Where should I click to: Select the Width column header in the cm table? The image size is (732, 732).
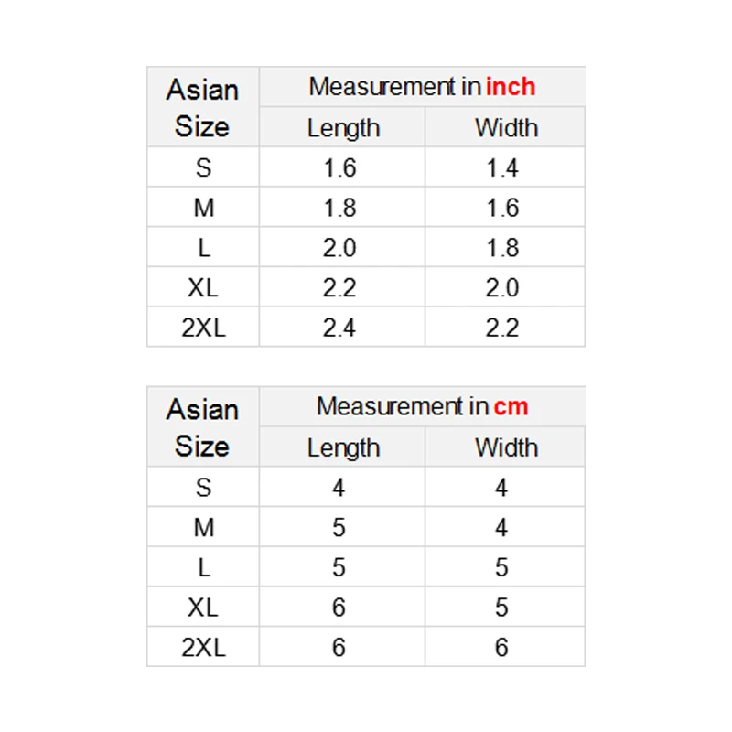pos(506,447)
